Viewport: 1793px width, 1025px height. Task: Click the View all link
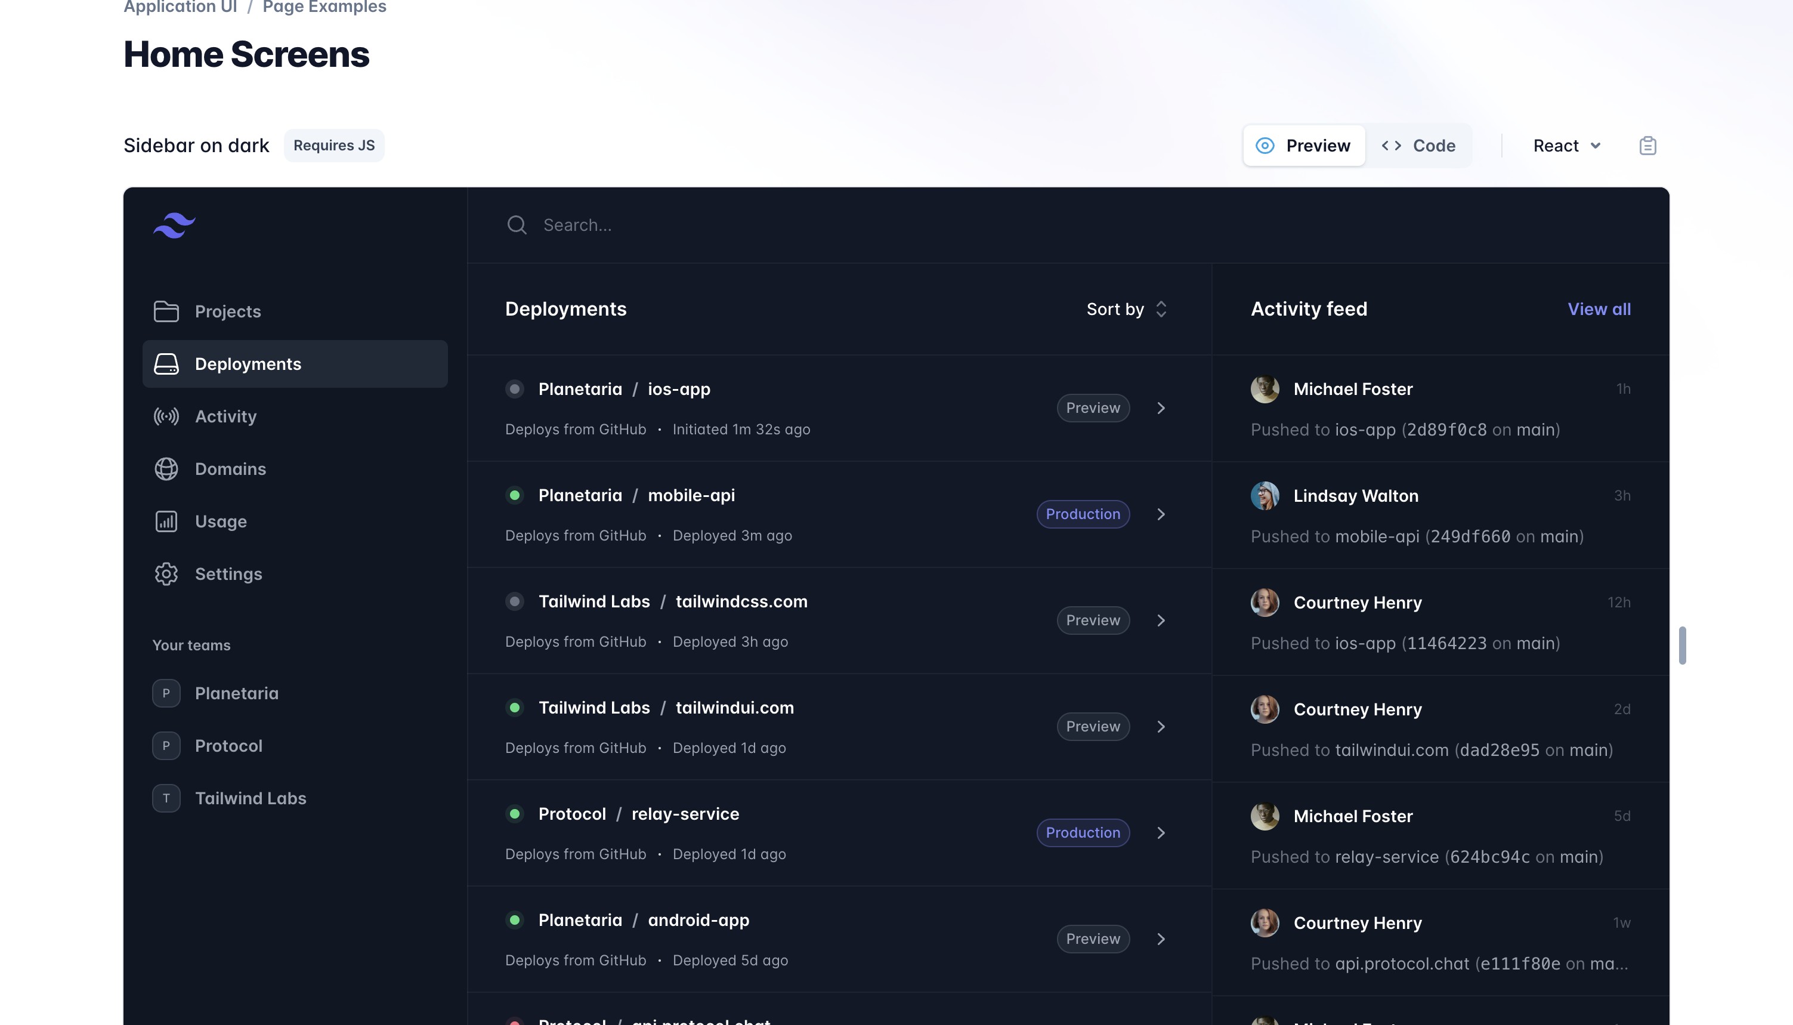click(x=1599, y=309)
